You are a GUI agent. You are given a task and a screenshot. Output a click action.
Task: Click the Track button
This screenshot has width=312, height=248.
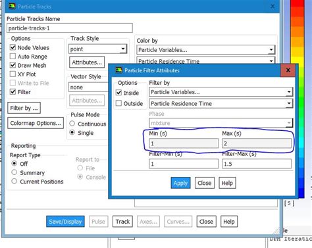point(122,222)
